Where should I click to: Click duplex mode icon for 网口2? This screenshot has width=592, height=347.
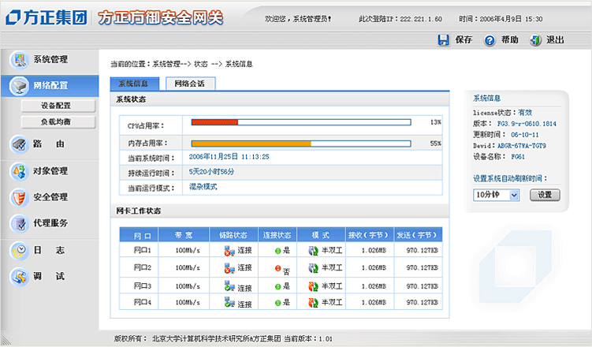point(314,268)
